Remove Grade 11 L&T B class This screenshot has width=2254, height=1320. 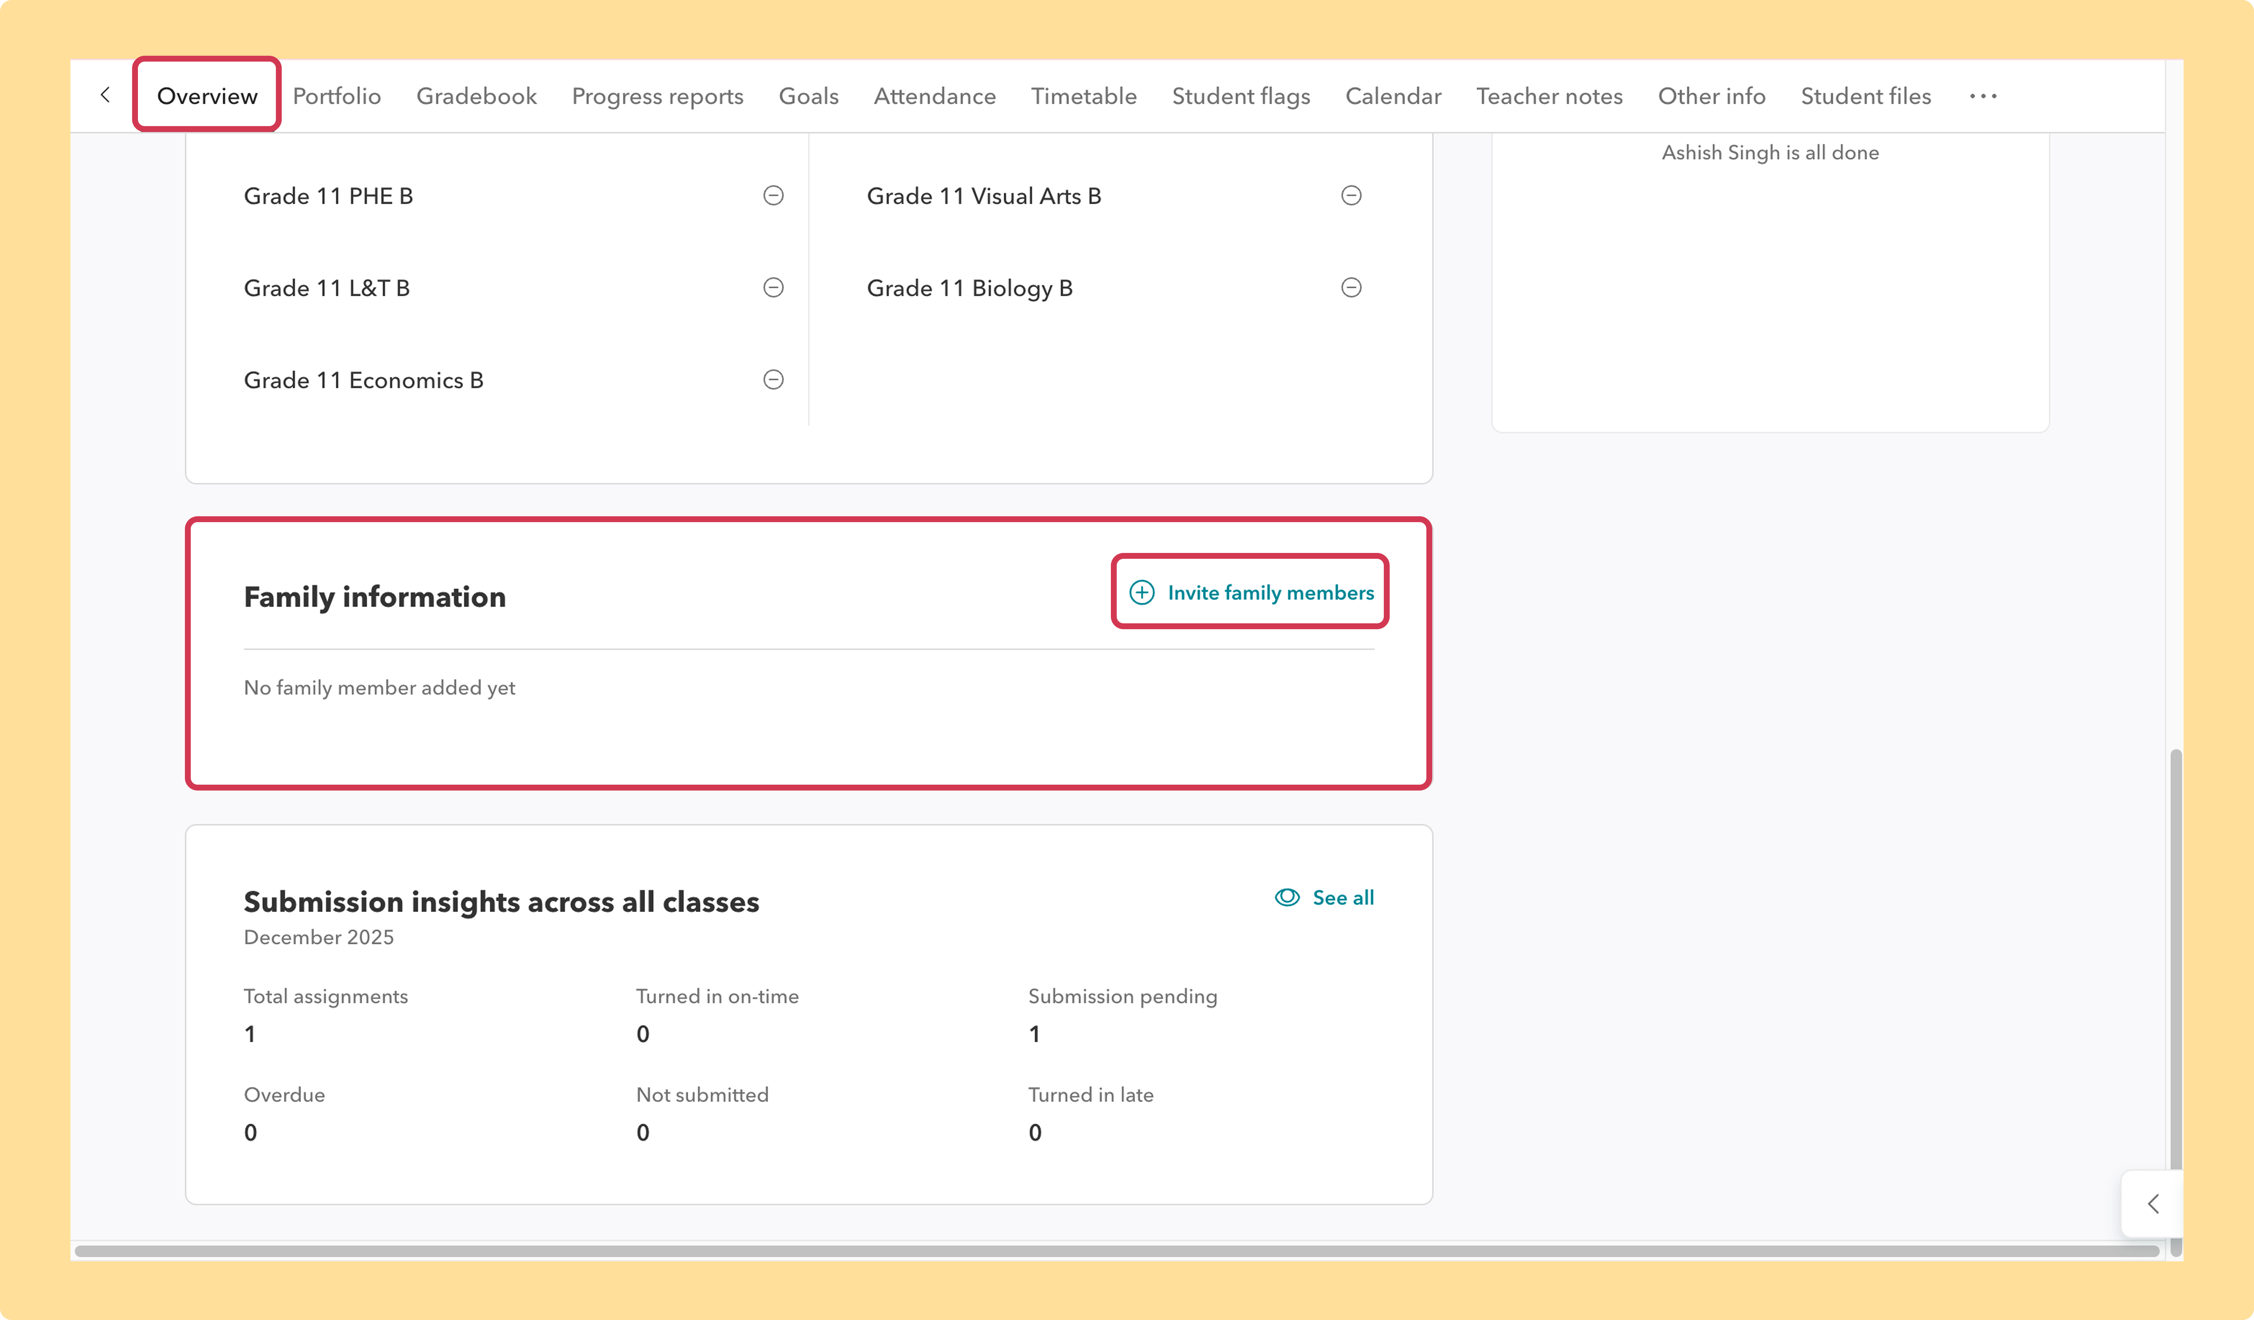point(774,288)
